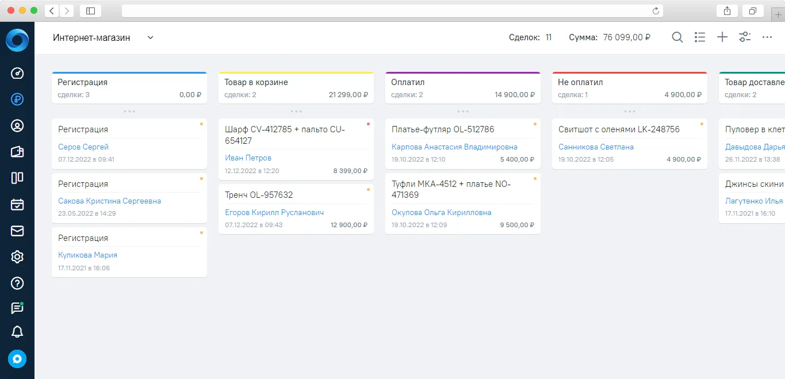The image size is (785, 379).
Task: Open the three-dot more menu
Action: pos(767,37)
